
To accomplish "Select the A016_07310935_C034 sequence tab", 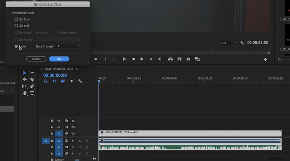I will (59, 69).
